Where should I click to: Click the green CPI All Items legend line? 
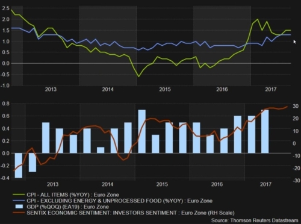(x=19, y=194)
